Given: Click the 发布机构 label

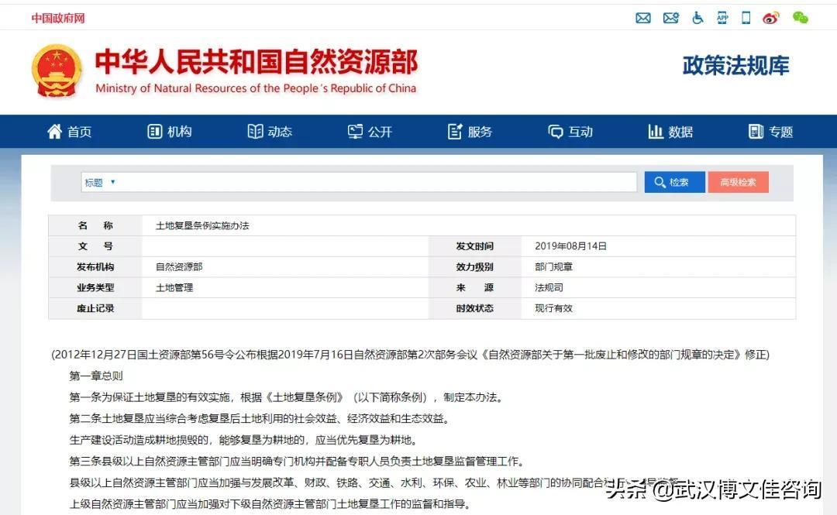Looking at the screenshot, I should 95,267.
